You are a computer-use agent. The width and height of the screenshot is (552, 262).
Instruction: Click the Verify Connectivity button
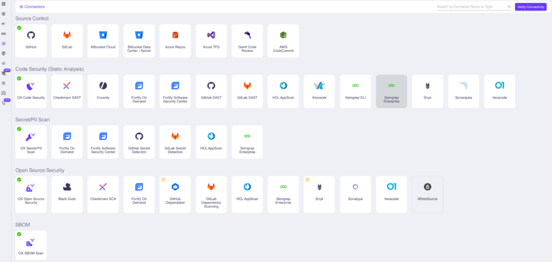(531, 6)
